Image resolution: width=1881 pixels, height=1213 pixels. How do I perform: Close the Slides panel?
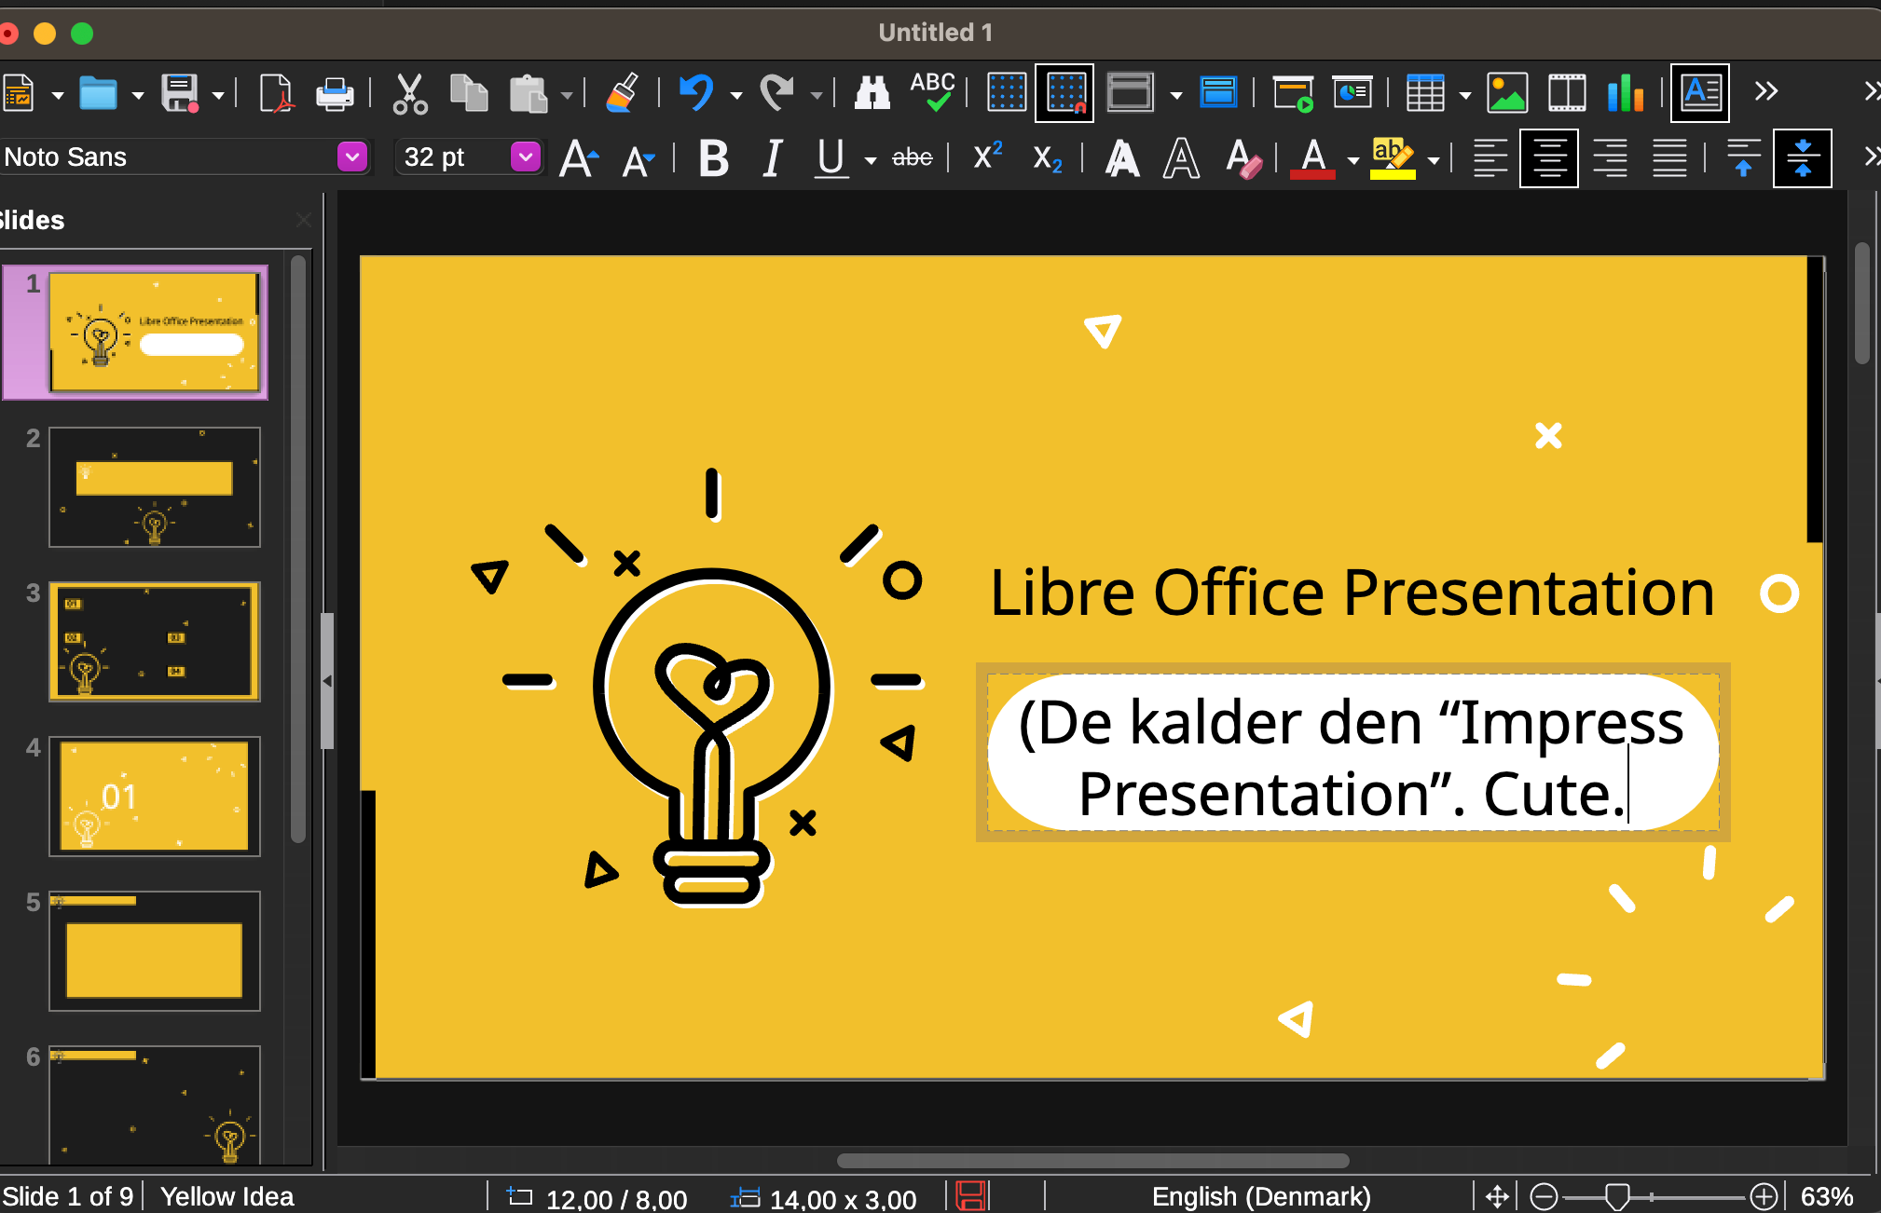click(304, 220)
